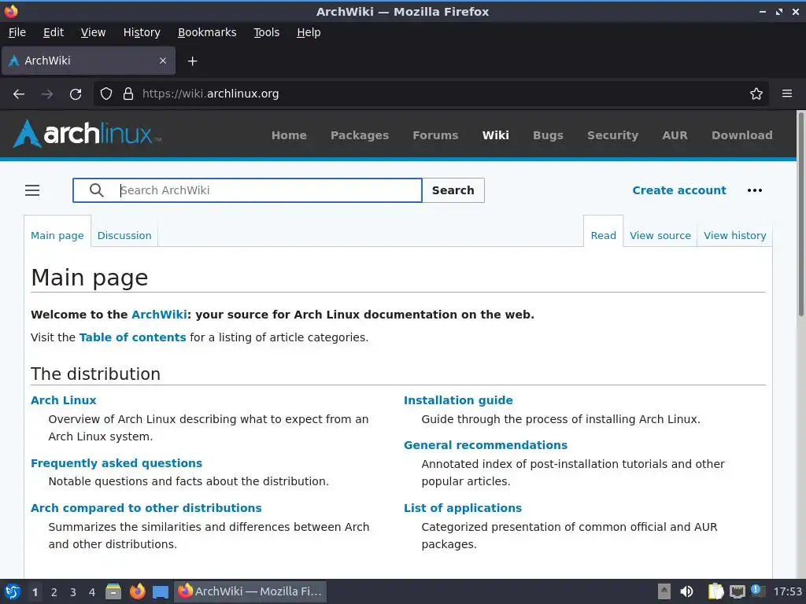Open the Help menu
The width and height of the screenshot is (806, 604).
(309, 32)
